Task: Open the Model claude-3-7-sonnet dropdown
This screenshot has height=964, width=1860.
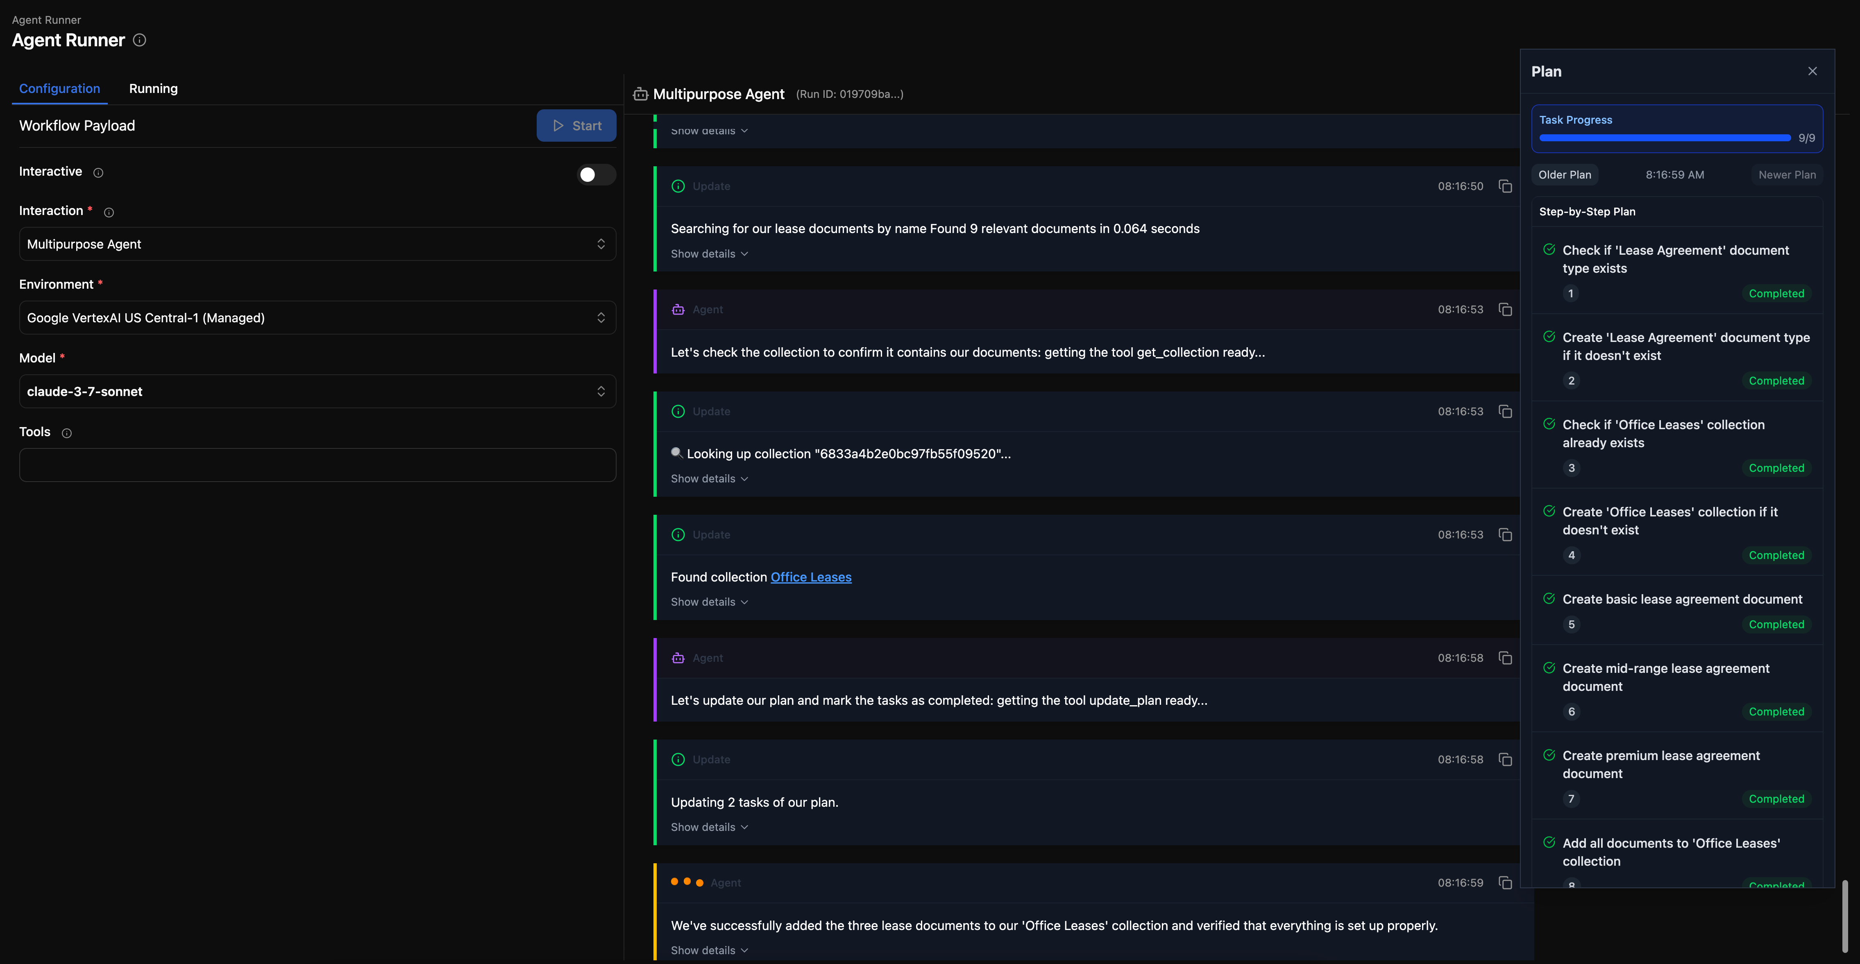Action: point(317,392)
